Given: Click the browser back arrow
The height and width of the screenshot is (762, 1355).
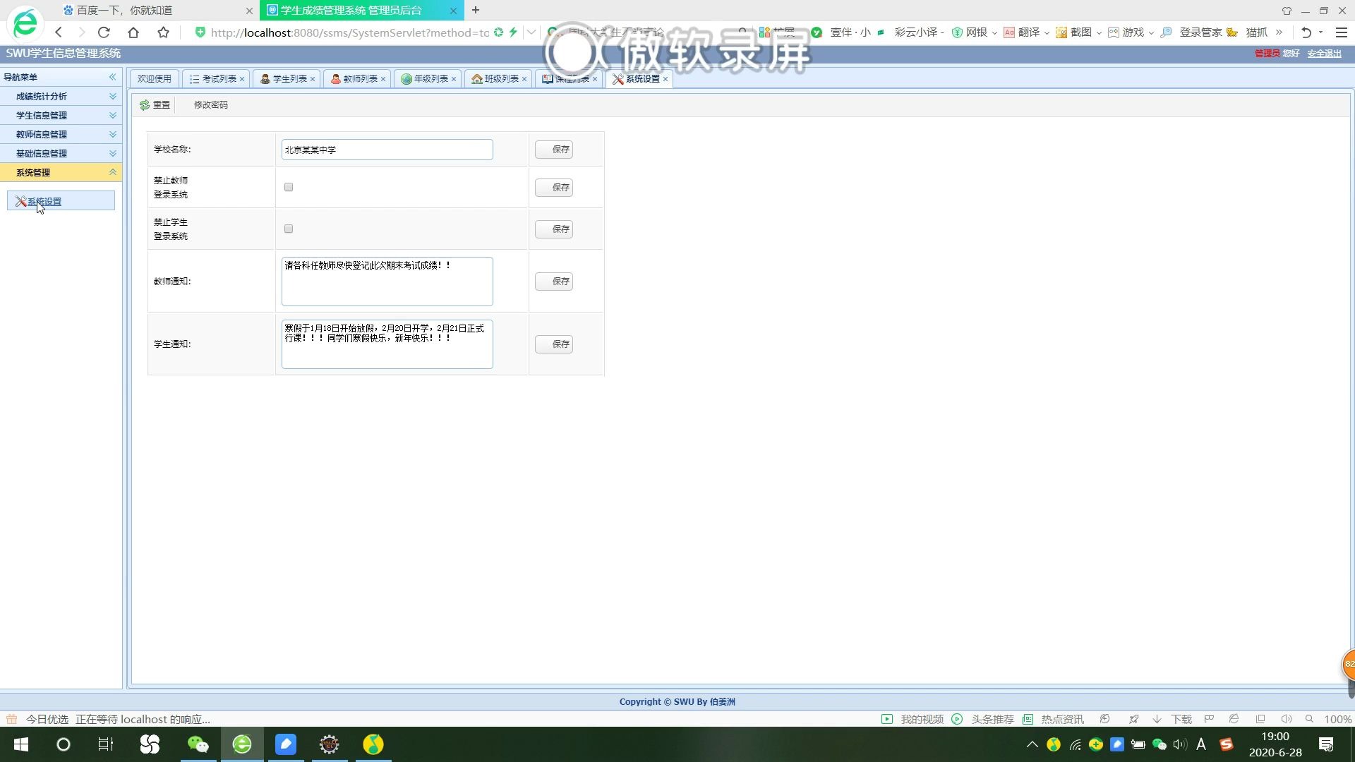Looking at the screenshot, I should (59, 32).
